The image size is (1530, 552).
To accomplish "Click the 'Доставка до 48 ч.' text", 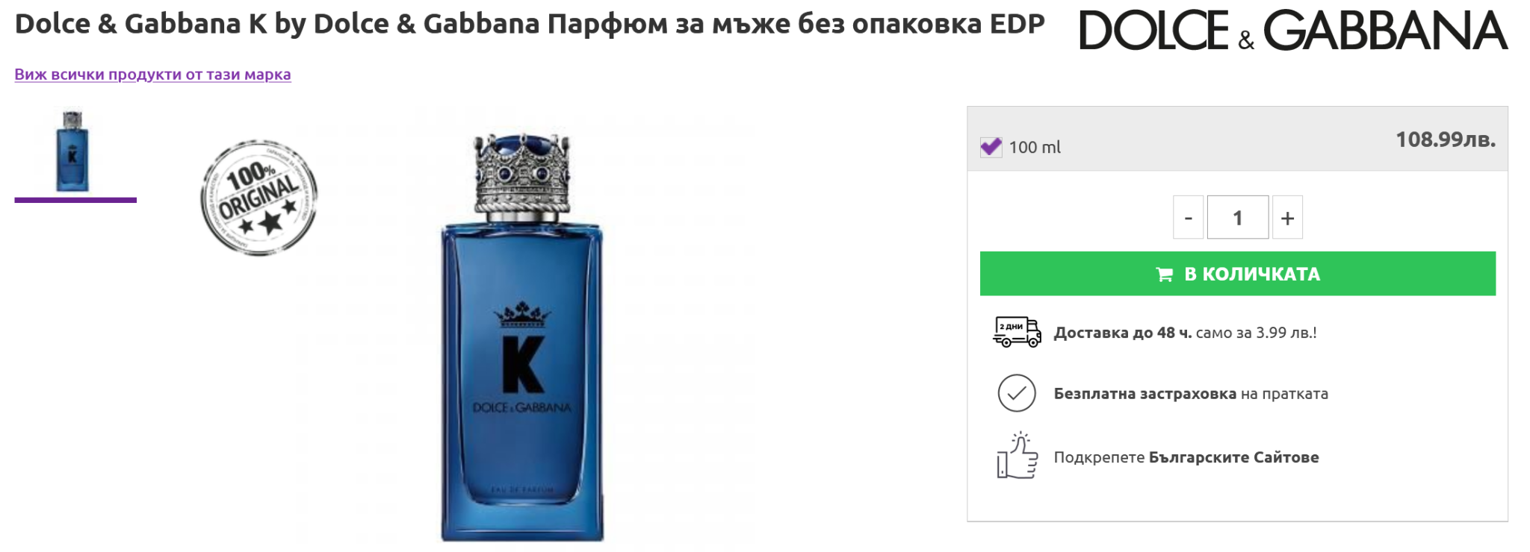I will pyautogui.click(x=1123, y=333).
